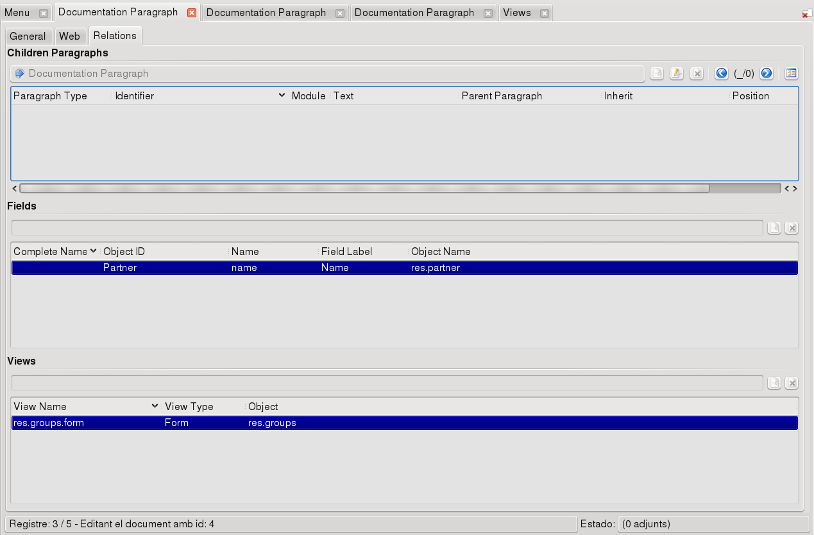Click left arrow of Children Paragraphs scrollbar
814x535 pixels.
[x=15, y=188]
